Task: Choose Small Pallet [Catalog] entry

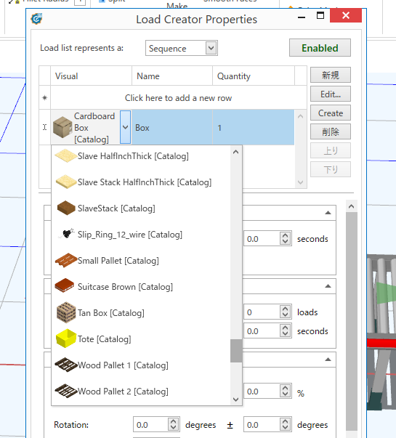Action: point(142,261)
